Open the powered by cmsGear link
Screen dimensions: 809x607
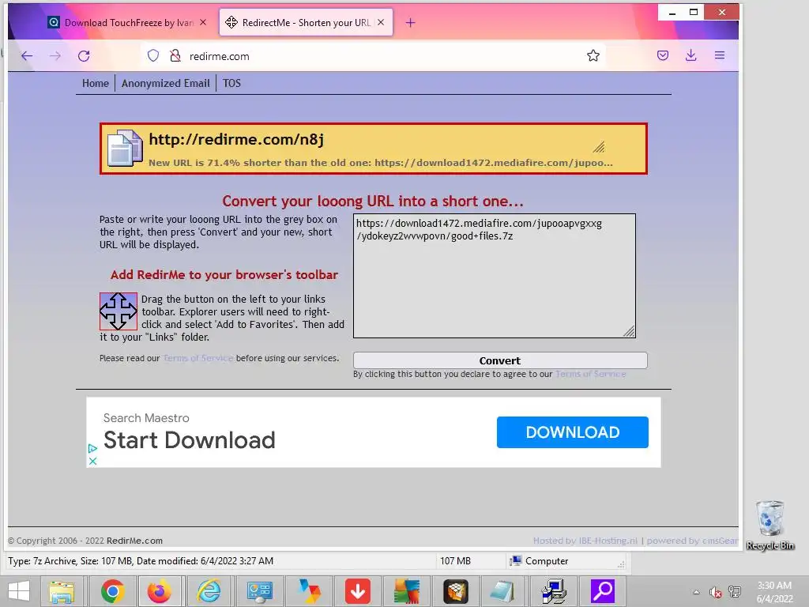pyautogui.click(x=692, y=541)
